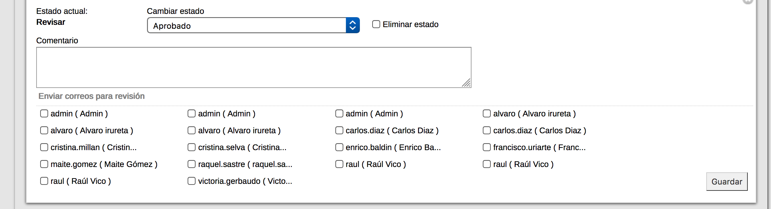The height and width of the screenshot is (209, 771).
Task: Check the first admin ( Admin ) checkbox
Action: click(x=44, y=113)
